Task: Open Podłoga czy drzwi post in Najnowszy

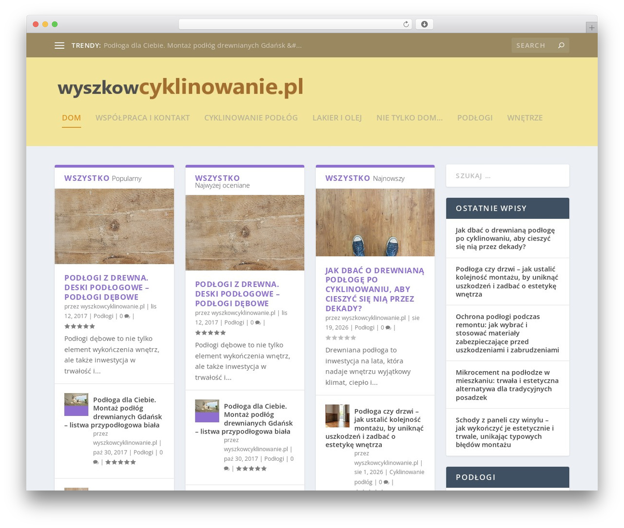Action: [375, 428]
